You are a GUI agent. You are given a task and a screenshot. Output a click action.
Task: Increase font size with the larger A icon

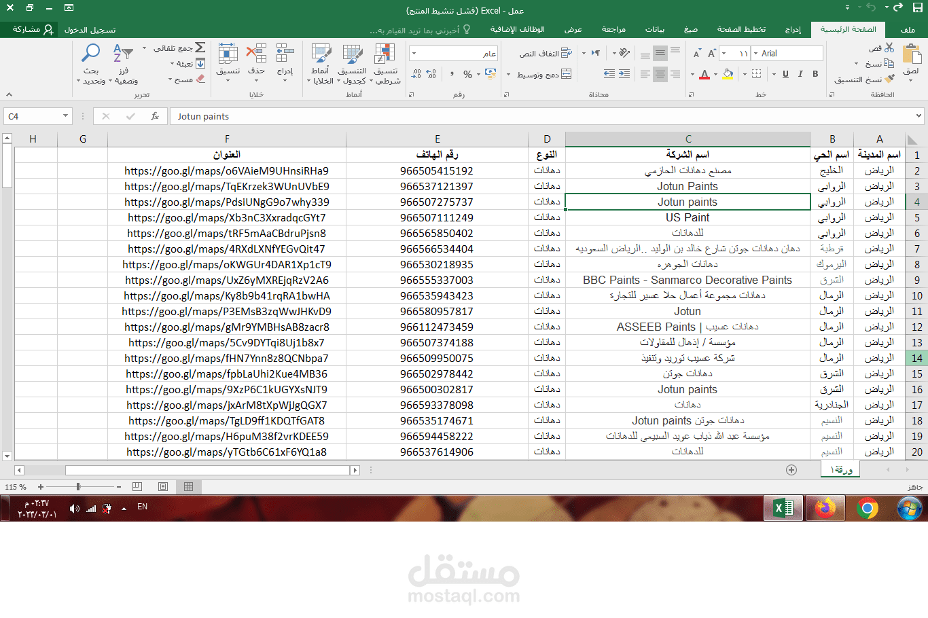711,54
